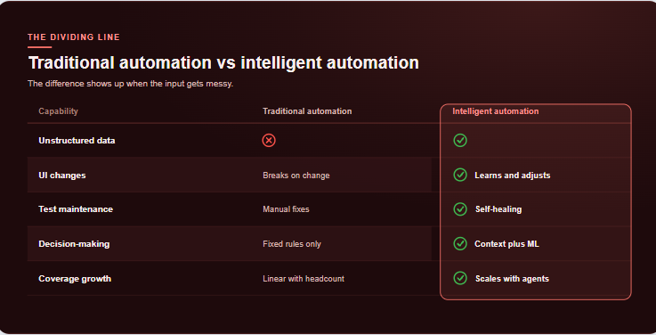Click the Test maintenance row label
Viewport: 656px width, 335px height.
coord(76,209)
